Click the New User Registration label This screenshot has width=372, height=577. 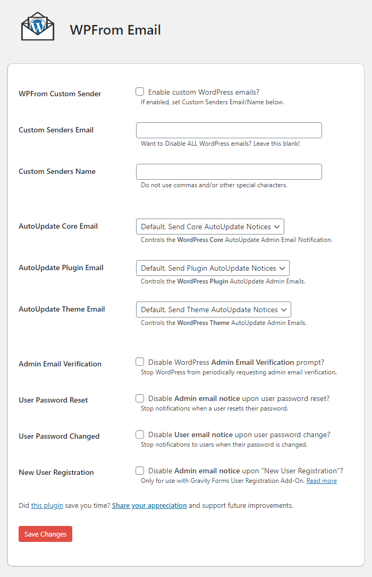(x=56, y=472)
